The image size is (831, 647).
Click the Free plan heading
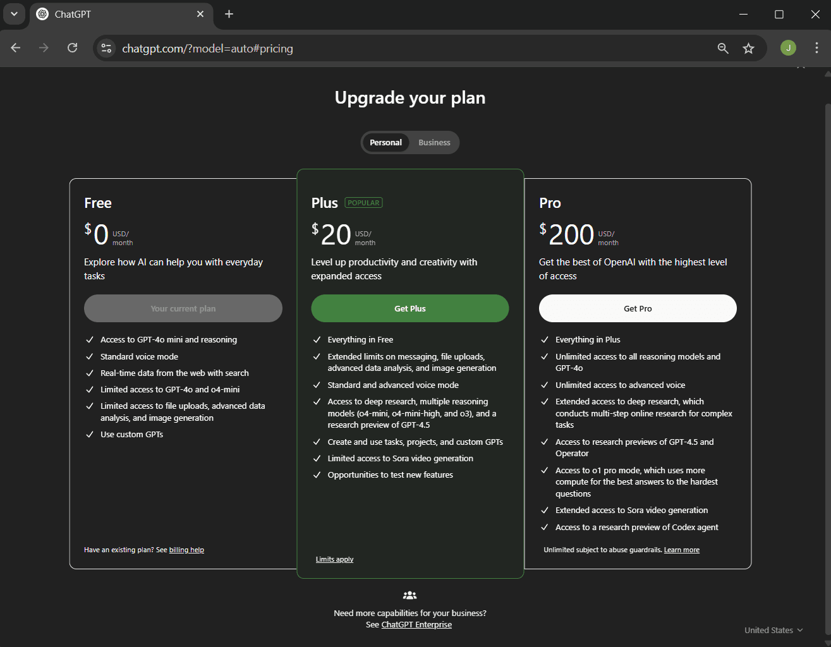[98, 203]
